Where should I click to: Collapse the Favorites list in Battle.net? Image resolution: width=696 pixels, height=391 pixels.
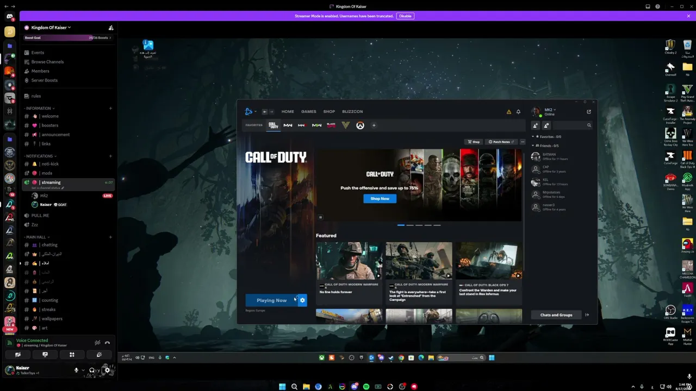533,137
